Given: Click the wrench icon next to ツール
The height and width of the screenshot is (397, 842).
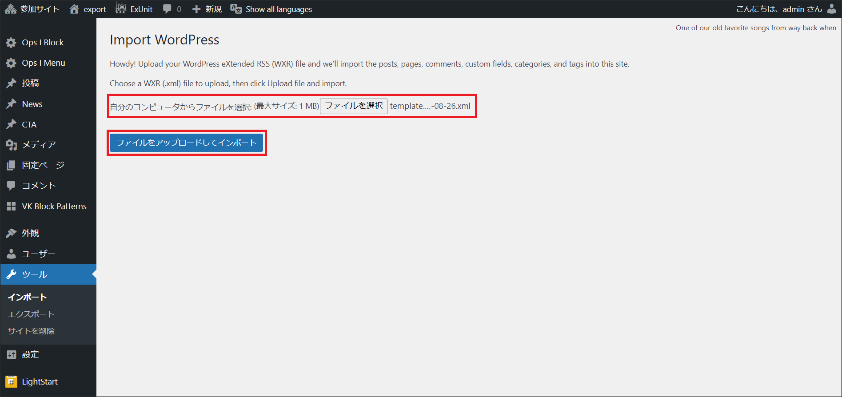Looking at the screenshot, I should pyautogui.click(x=11, y=274).
